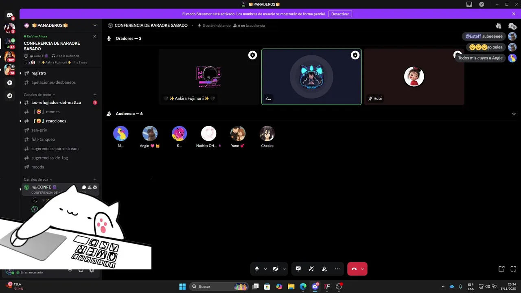521x293 pixels.
Task: Expand microphone input options arrow
Action: [x=265, y=269]
